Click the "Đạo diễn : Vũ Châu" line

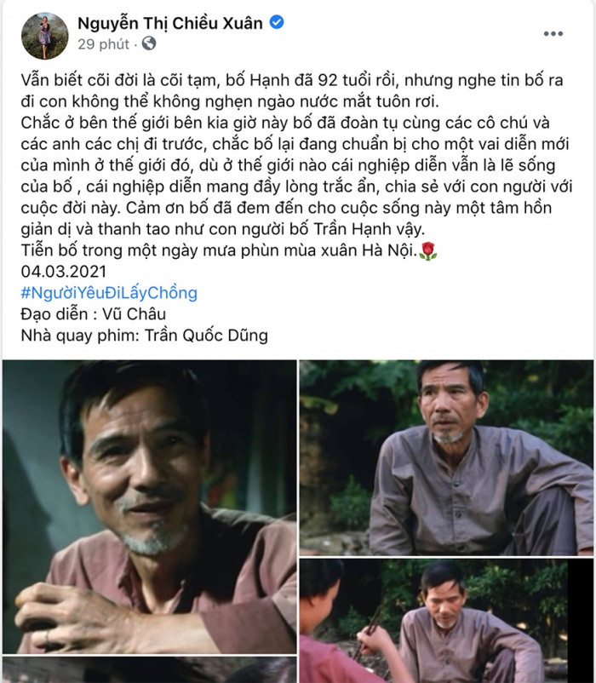(94, 314)
